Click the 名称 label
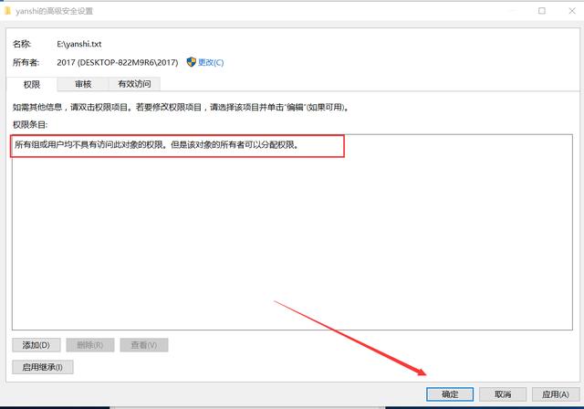The image size is (584, 409). pos(22,44)
